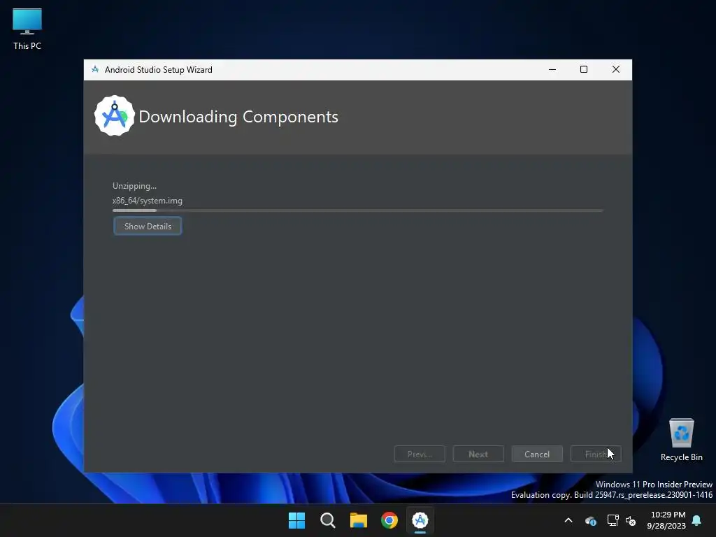Click the disabled Previous button
The image size is (716, 537).
pos(420,454)
